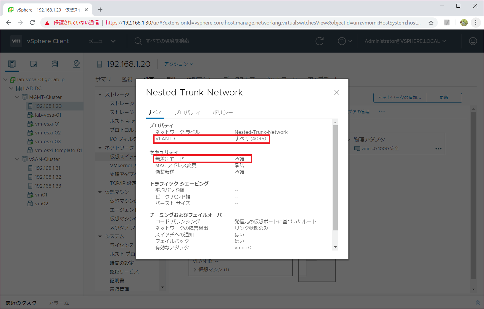The image size is (484, 309).
Task: Bookmark this page star icon
Action: tap(431, 23)
